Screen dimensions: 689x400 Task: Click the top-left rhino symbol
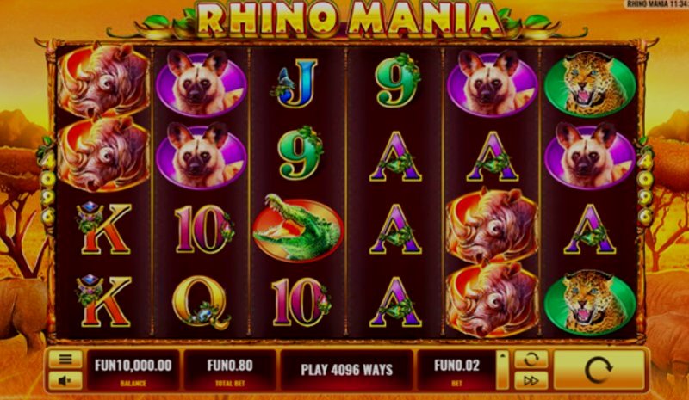pyautogui.click(x=103, y=82)
